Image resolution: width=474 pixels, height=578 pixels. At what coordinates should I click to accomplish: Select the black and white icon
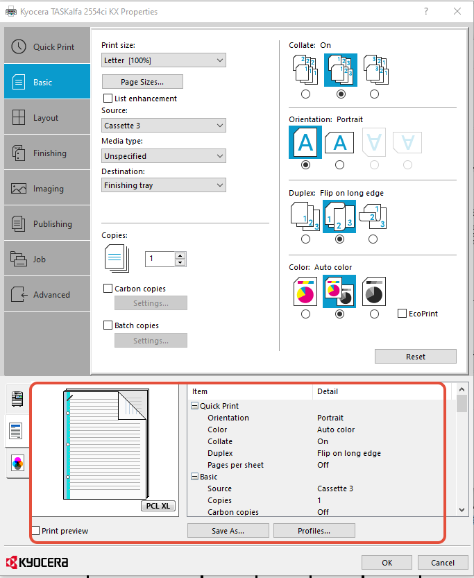[374, 291]
